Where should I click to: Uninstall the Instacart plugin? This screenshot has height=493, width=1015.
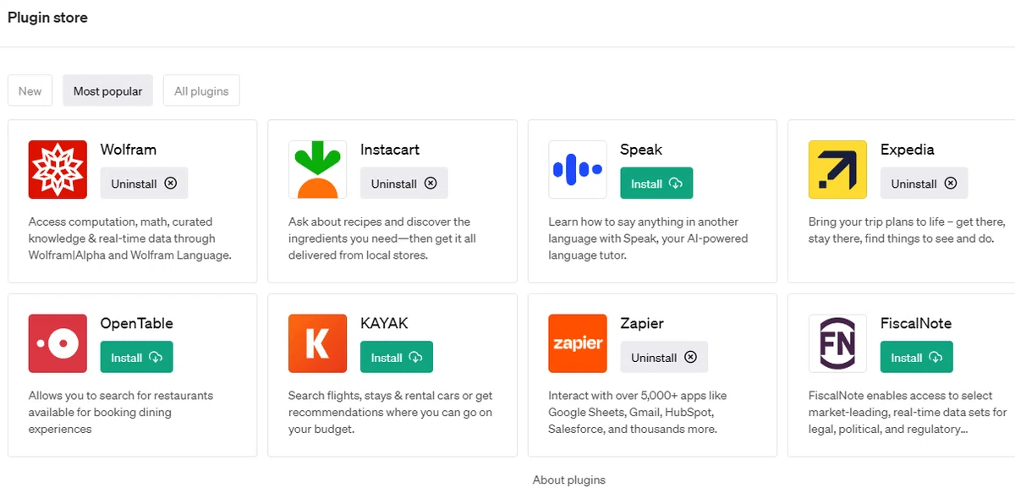click(403, 184)
